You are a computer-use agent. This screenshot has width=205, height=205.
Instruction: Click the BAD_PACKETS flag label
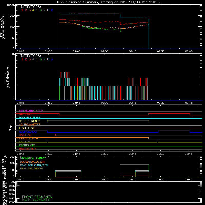[x=28, y=149]
